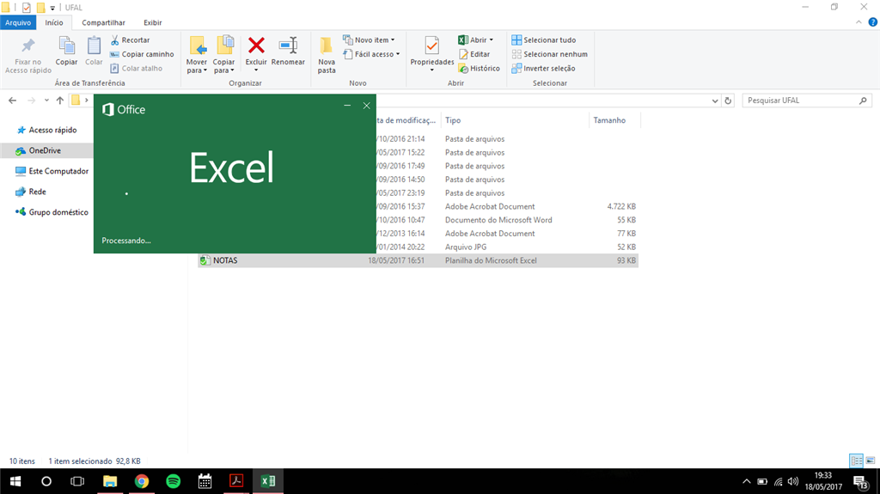Open the volume control in tray
This screenshot has width=880, height=494.
pos(793,481)
